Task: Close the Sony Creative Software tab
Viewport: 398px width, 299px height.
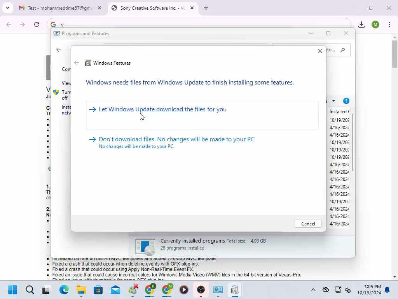Action: pyautogui.click(x=192, y=8)
